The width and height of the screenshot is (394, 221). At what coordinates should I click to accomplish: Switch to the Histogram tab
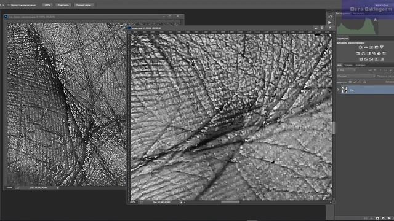343,14
